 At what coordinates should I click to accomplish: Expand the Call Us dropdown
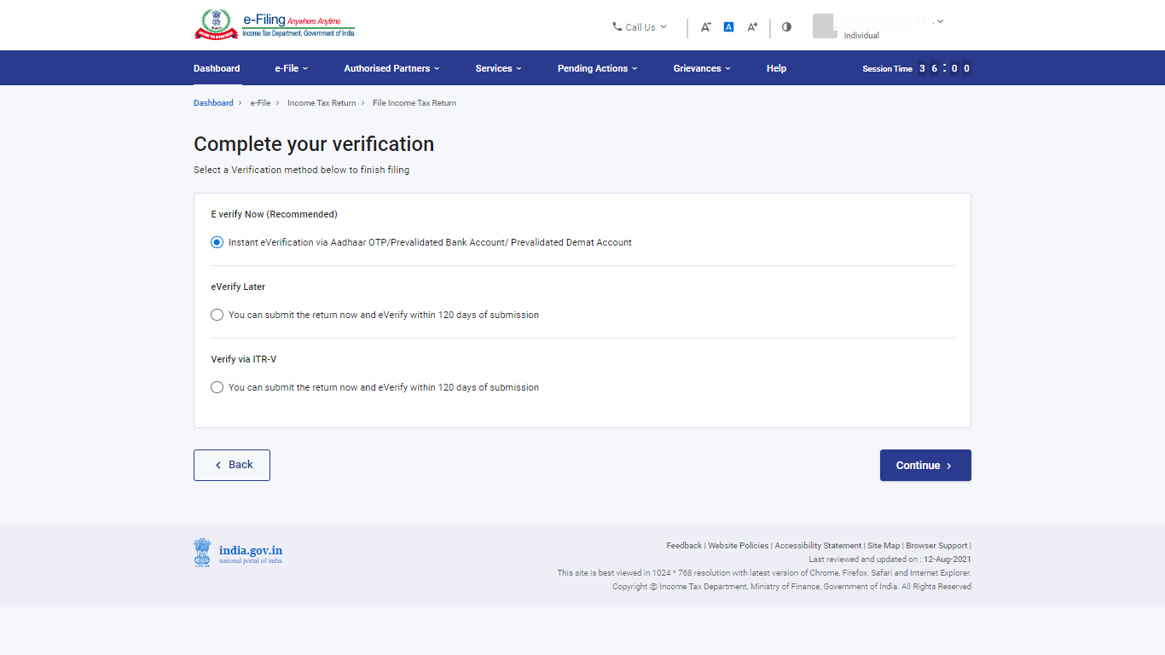click(640, 27)
